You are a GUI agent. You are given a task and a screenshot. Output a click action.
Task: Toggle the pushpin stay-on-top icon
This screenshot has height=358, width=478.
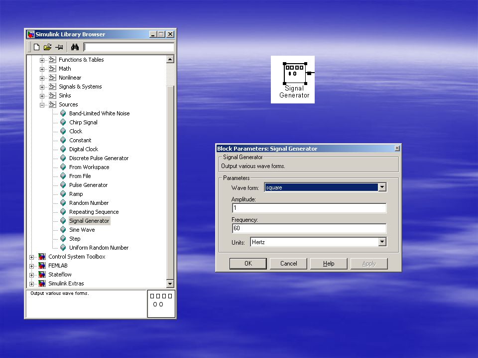click(x=59, y=47)
